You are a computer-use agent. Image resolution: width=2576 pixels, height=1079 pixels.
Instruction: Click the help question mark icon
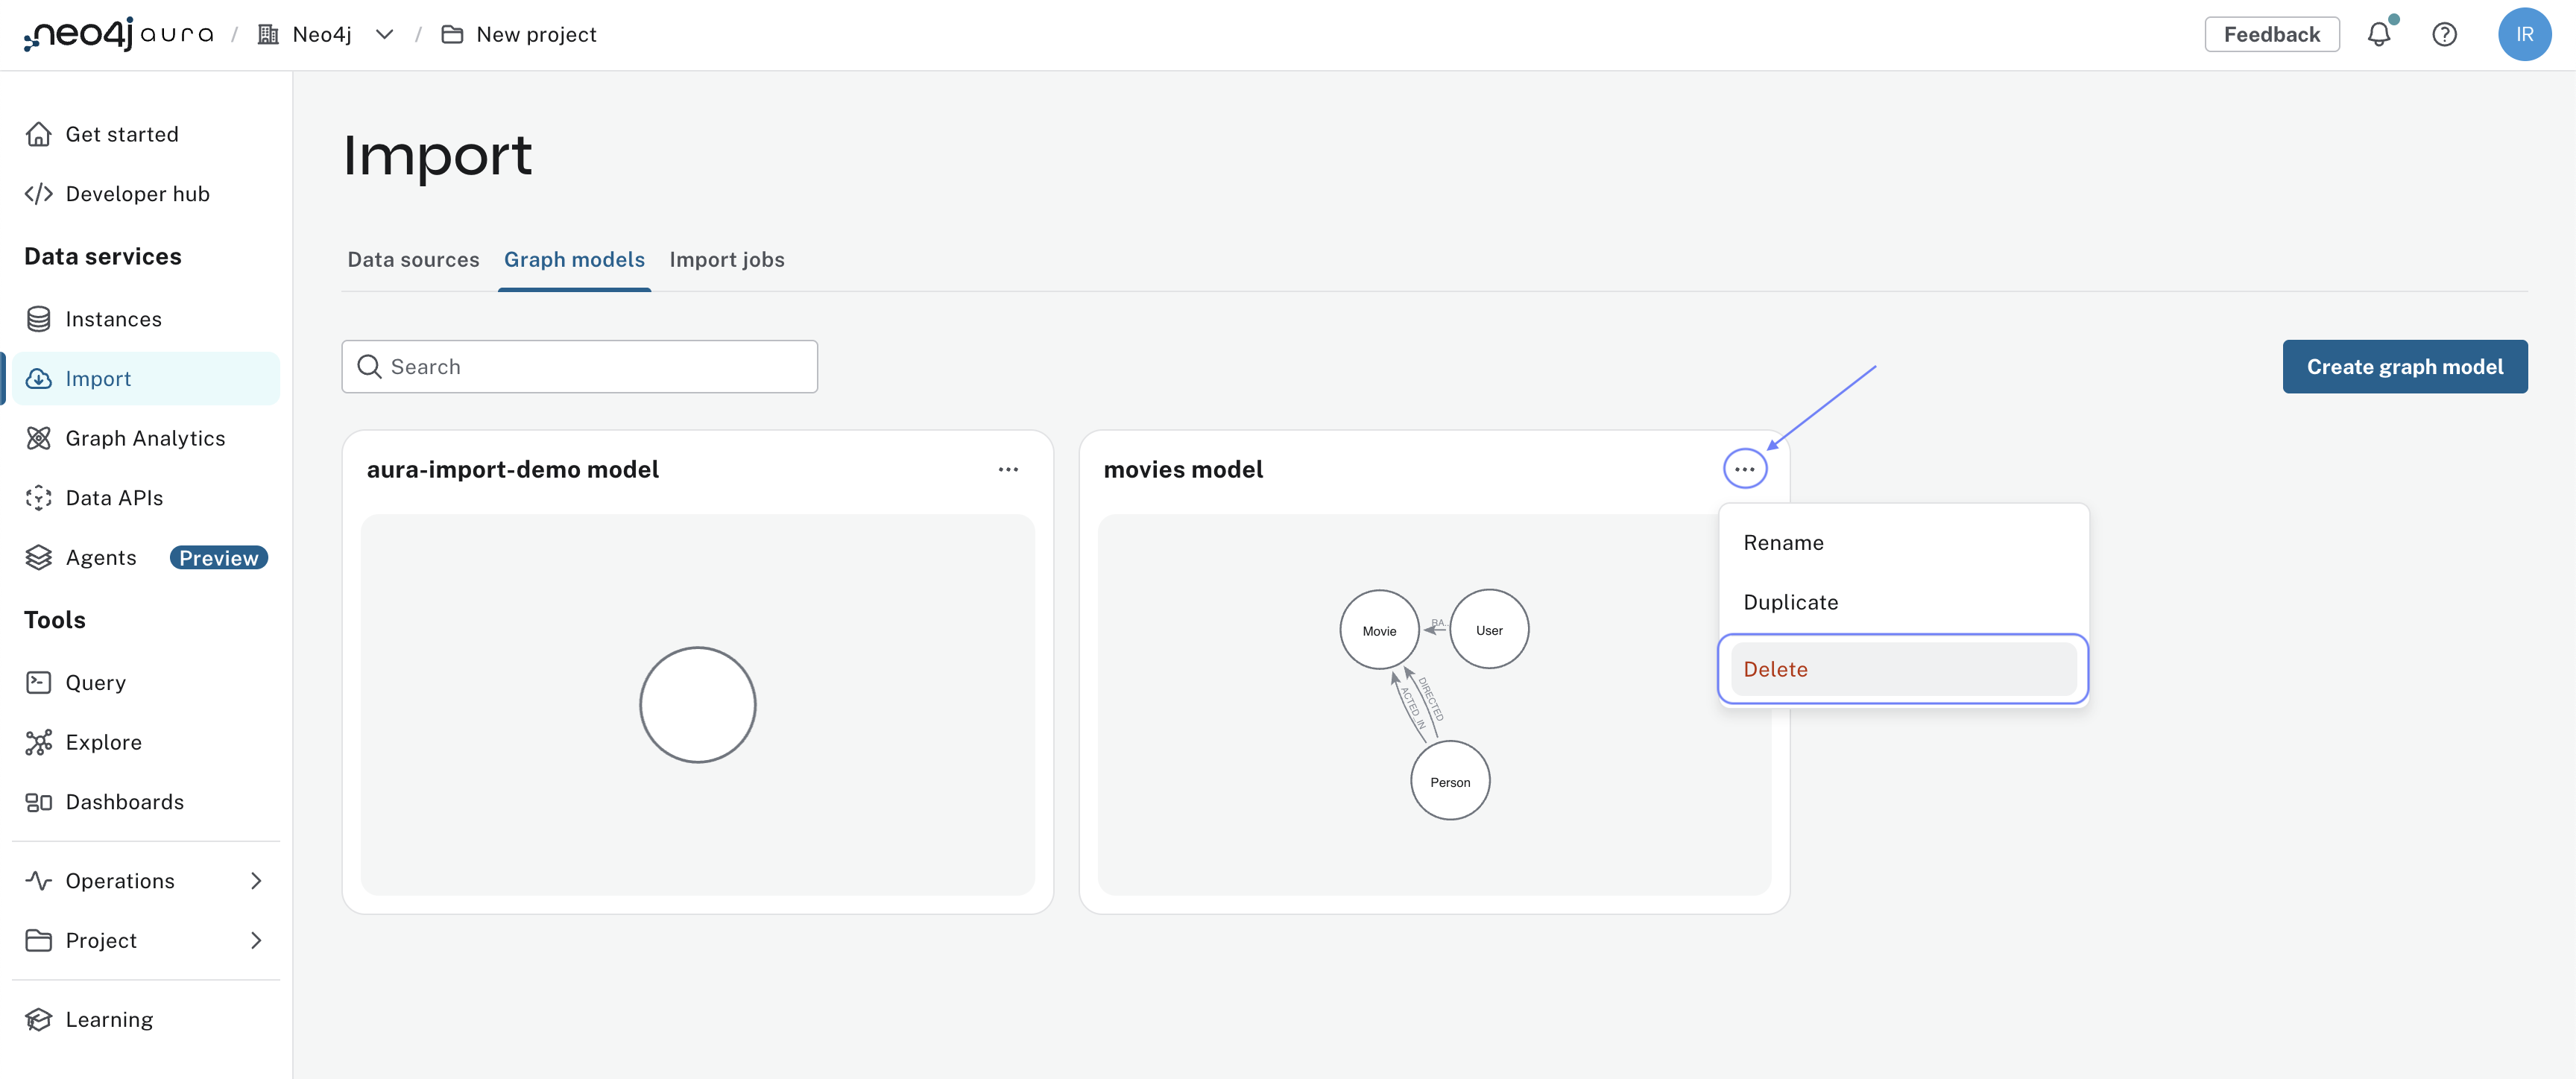pos(2443,35)
